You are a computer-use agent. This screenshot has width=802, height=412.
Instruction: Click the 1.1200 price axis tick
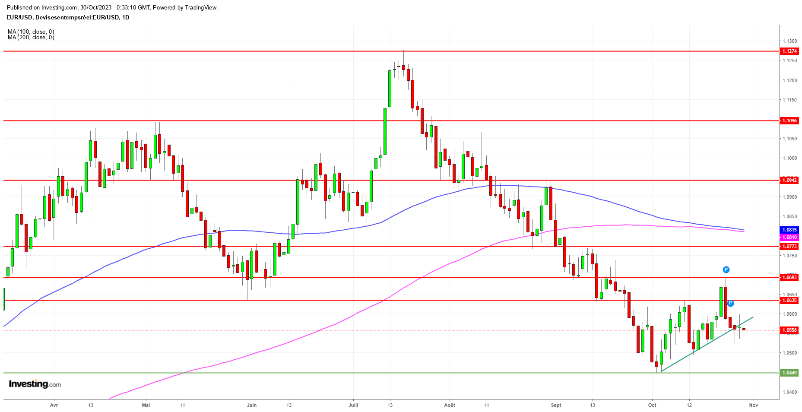[790, 80]
